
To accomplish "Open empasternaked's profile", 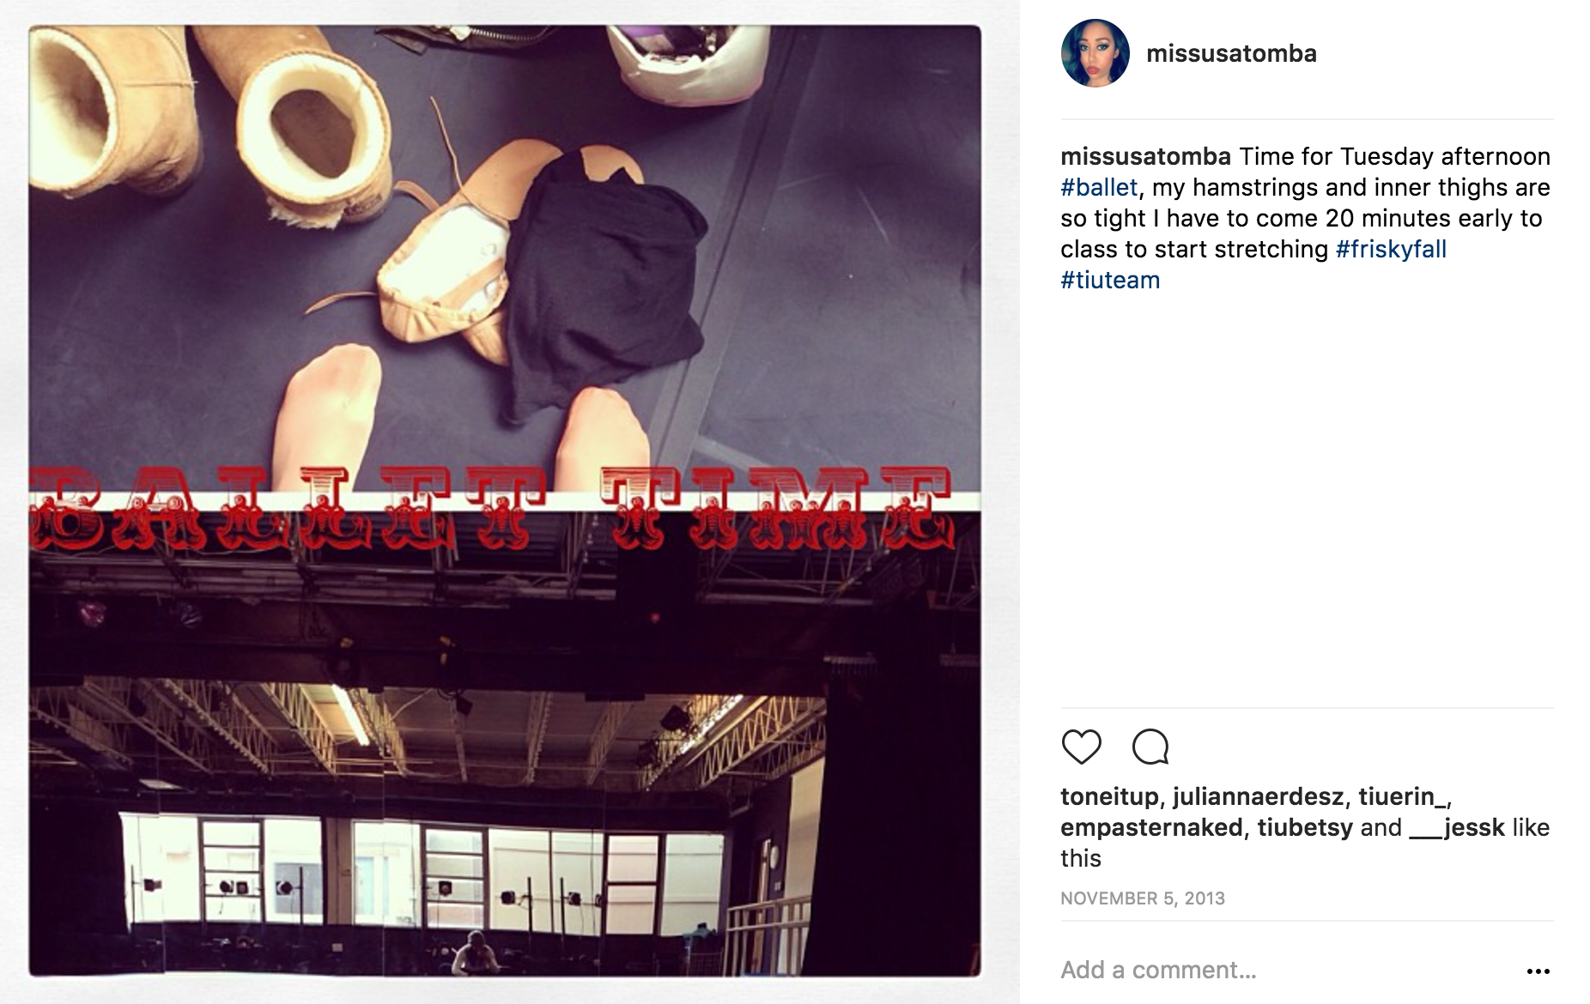I will coord(1151,827).
